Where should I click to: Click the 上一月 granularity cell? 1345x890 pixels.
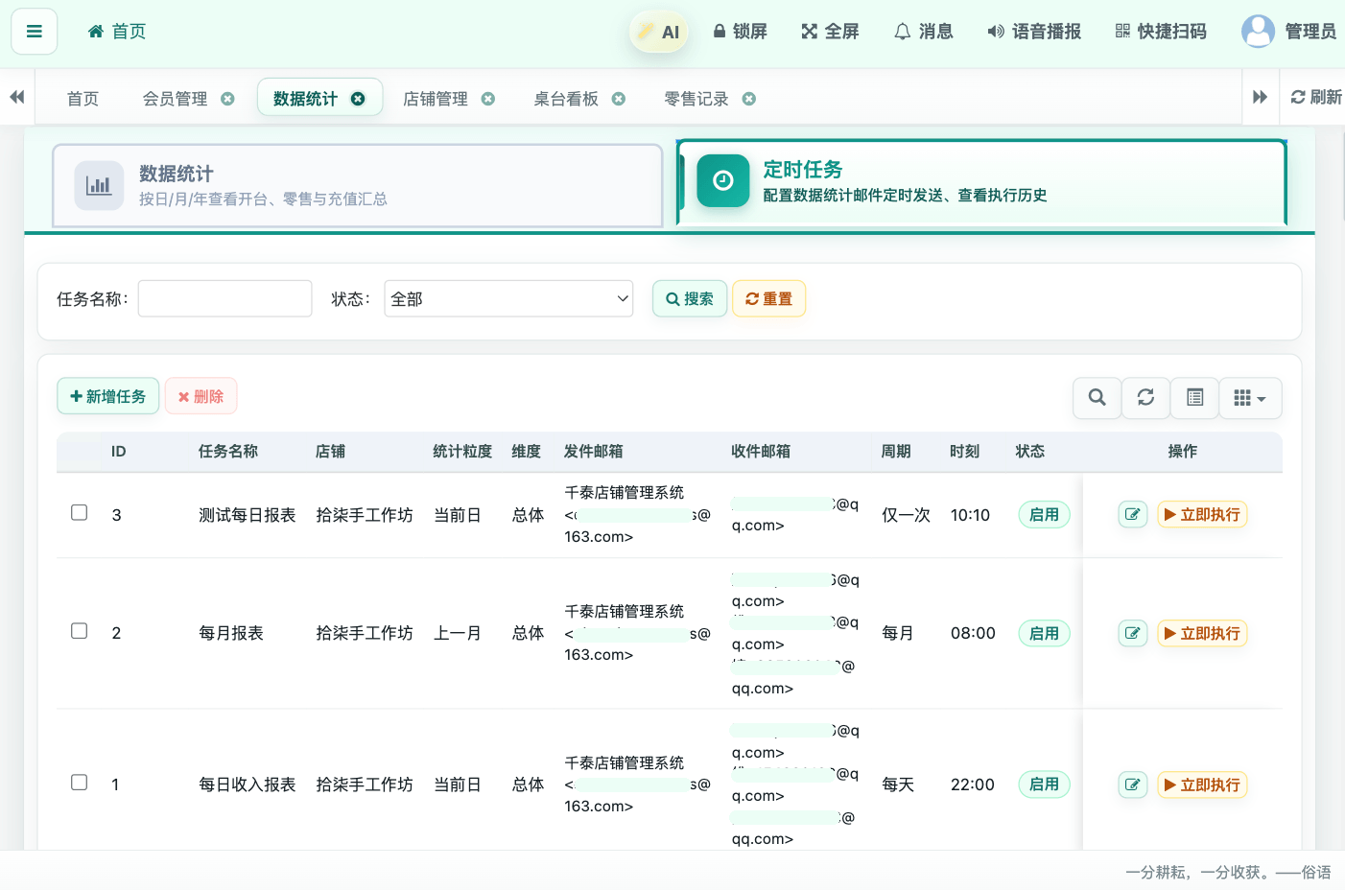[x=458, y=633]
